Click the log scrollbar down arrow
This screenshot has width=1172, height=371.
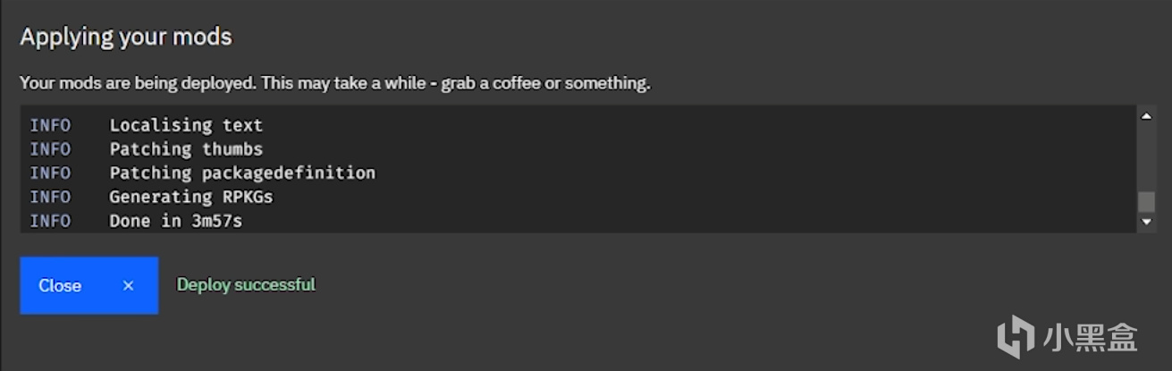click(1145, 221)
